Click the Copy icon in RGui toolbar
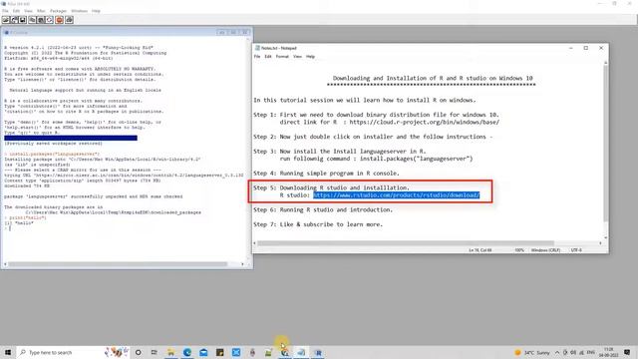The height and width of the screenshot is (359, 638). coord(32,20)
